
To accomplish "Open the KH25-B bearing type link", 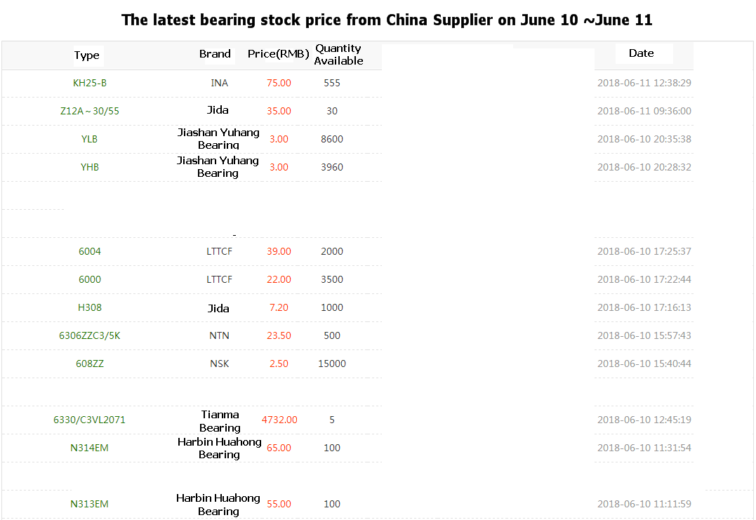I will pyautogui.click(x=90, y=83).
